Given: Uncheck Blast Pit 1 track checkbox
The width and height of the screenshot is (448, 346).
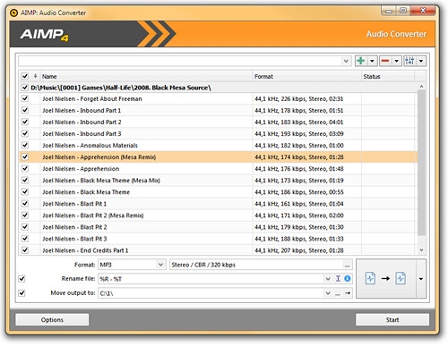Looking at the screenshot, I should [25, 204].
